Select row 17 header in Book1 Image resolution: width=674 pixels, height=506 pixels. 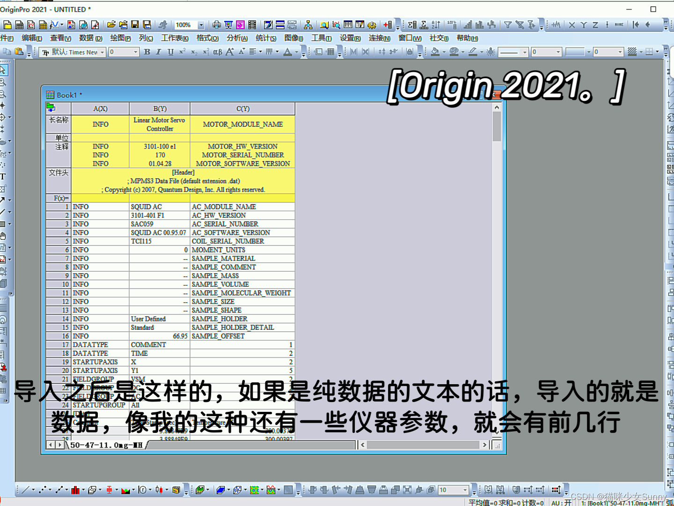pos(59,345)
